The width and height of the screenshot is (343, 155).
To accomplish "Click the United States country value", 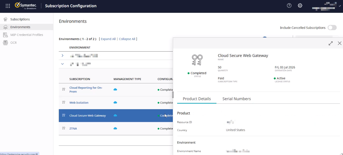I will (x=235, y=130).
